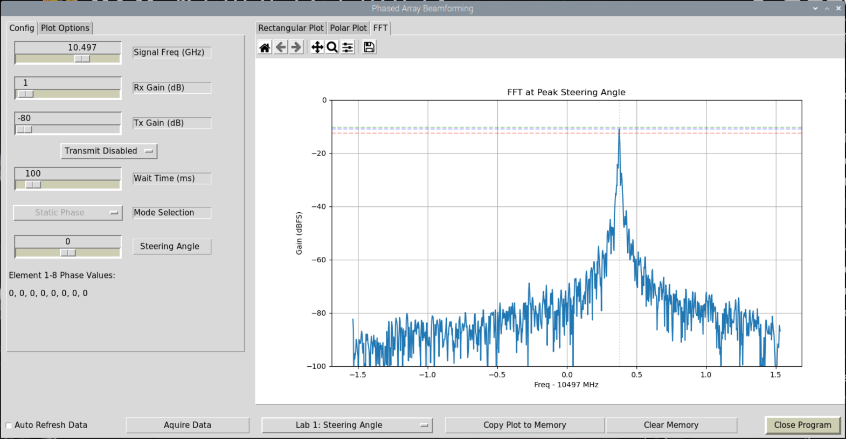Enable the Auto Refresh Data checkbox
The width and height of the screenshot is (846, 439).
tap(9, 426)
